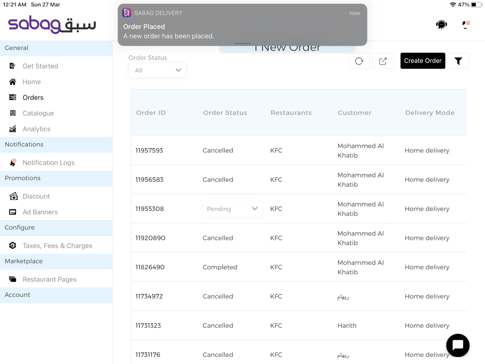
Task: Open Taxes, Fees & Charges
Action: pyautogui.click(x=57, y=246)
